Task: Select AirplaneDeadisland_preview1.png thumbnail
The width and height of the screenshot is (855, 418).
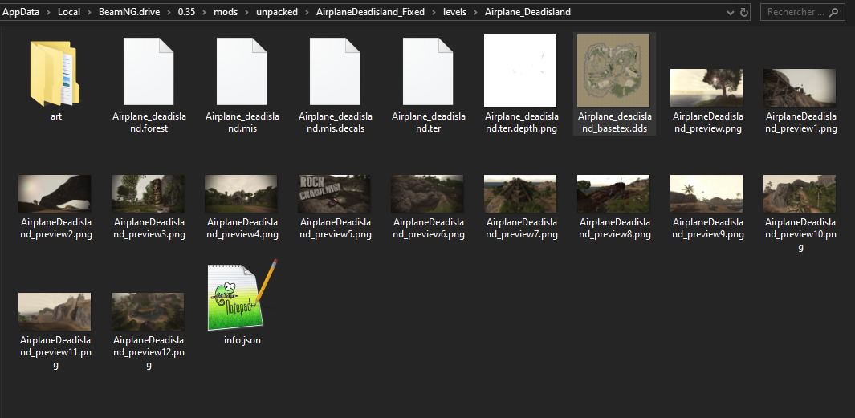Action: click(x=800, y=87)
